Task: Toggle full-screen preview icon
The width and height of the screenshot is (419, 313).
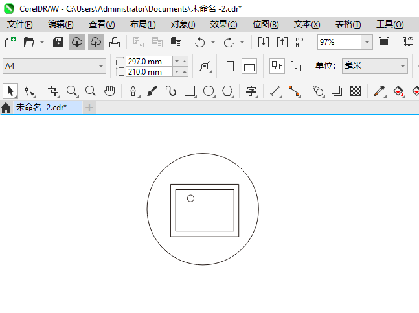Action: tap(384, 42)
